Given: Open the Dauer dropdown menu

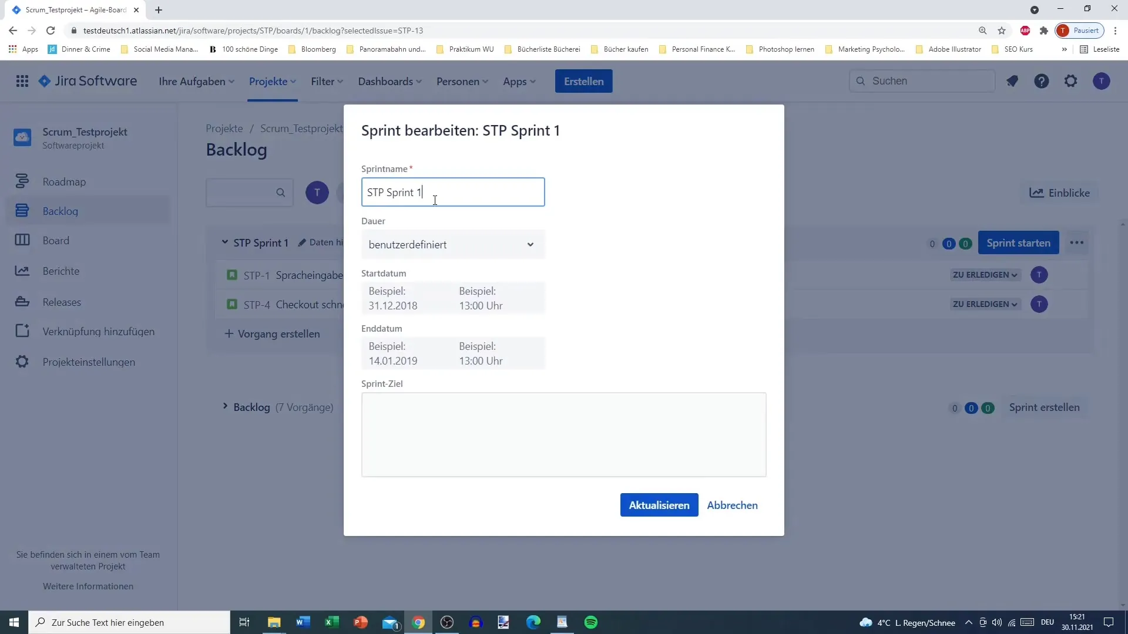Looking at the screenshot, I should pyautogui.click(x=452, y=245).
